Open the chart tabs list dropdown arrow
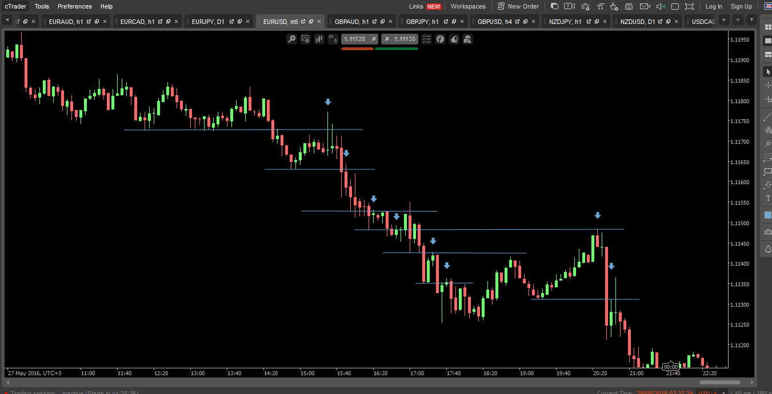 751,20
